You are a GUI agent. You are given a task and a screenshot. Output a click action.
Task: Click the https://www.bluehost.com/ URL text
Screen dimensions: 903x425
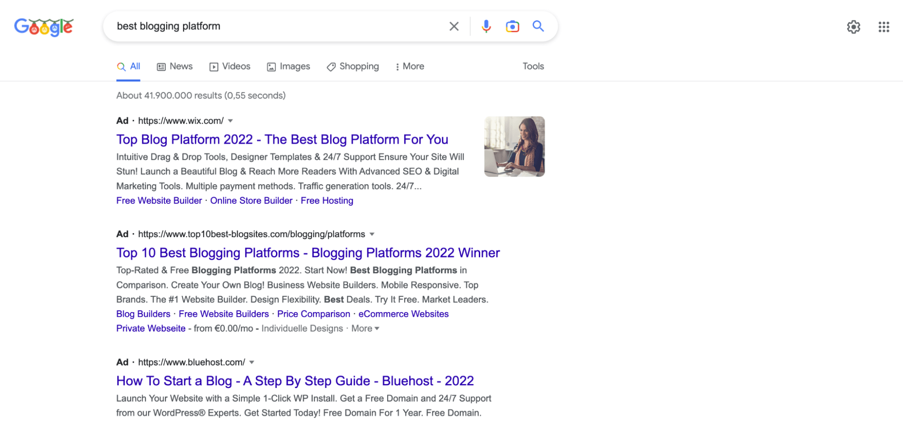192,363
